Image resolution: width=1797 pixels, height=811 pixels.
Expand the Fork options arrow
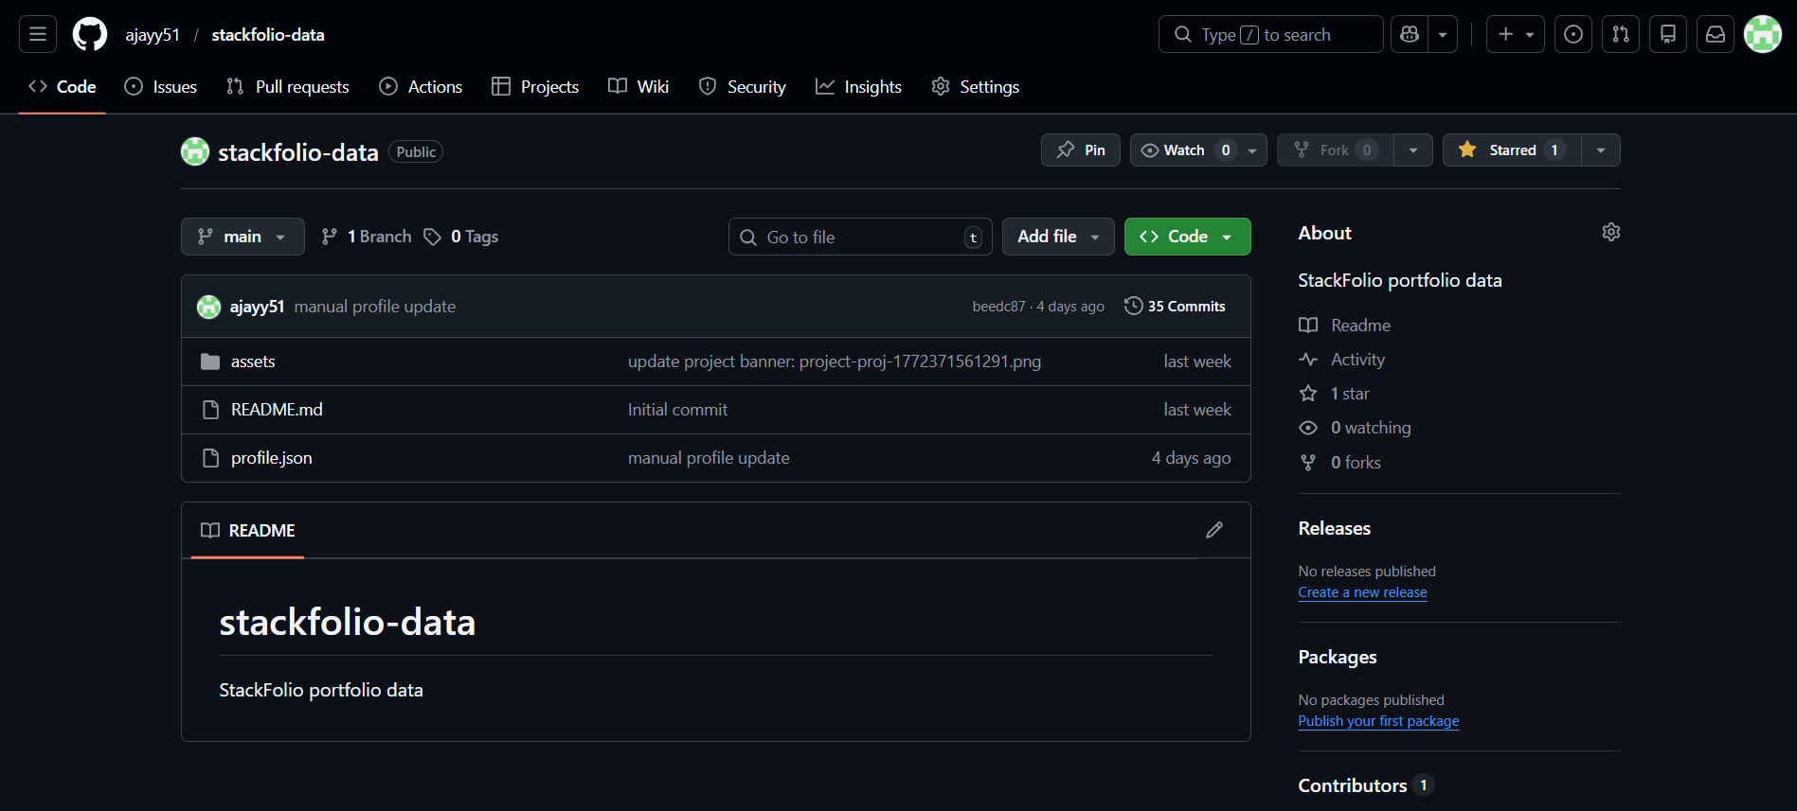pos(1413,150)
